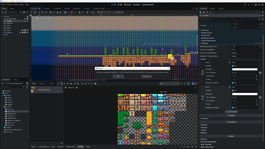265x149 pixels.
Task: Toggle Navigation Enabled for Mid layer
Action: pos(233,108)
